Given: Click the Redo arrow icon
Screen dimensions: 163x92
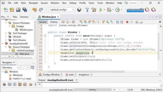Looking at the screenshot, I should pos(41,10).
